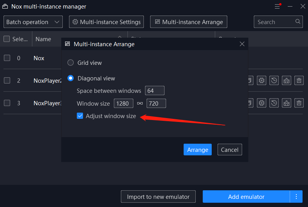Close the Multi-instance Arrange dialog
The image size is (308, 207).
[242, 44]
